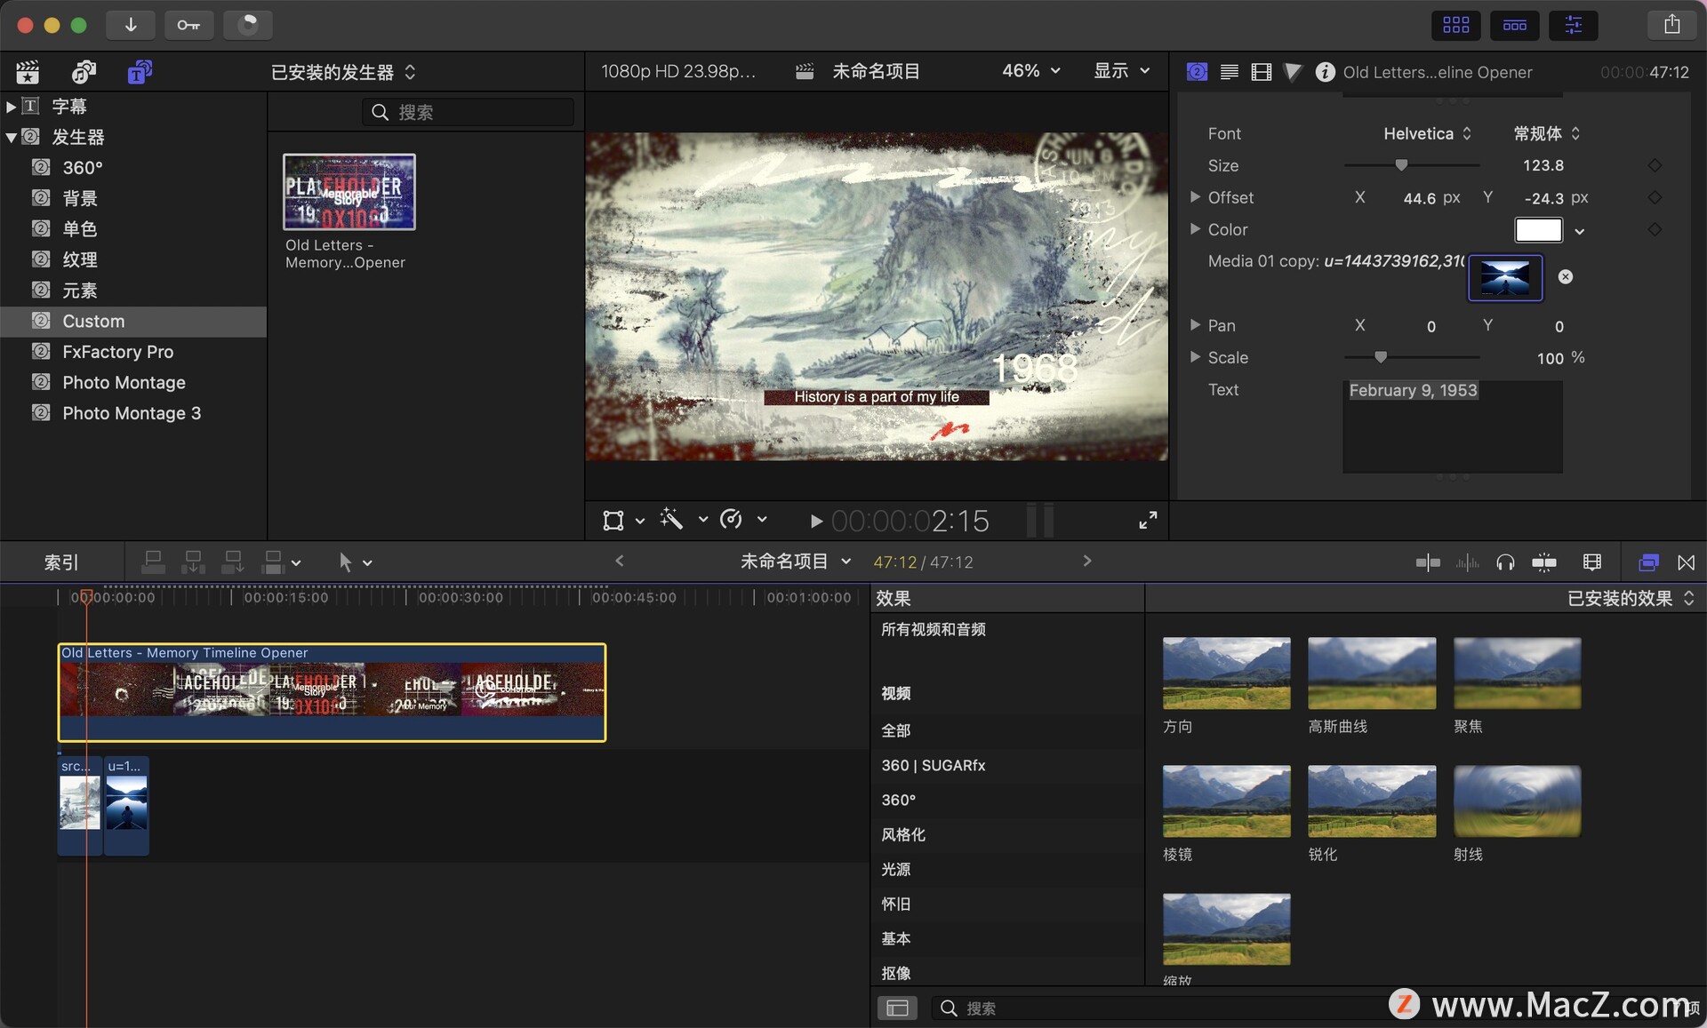1707x1028 pixels.
Task: Expand the 字幕 titles category
Action: (11, 107)
